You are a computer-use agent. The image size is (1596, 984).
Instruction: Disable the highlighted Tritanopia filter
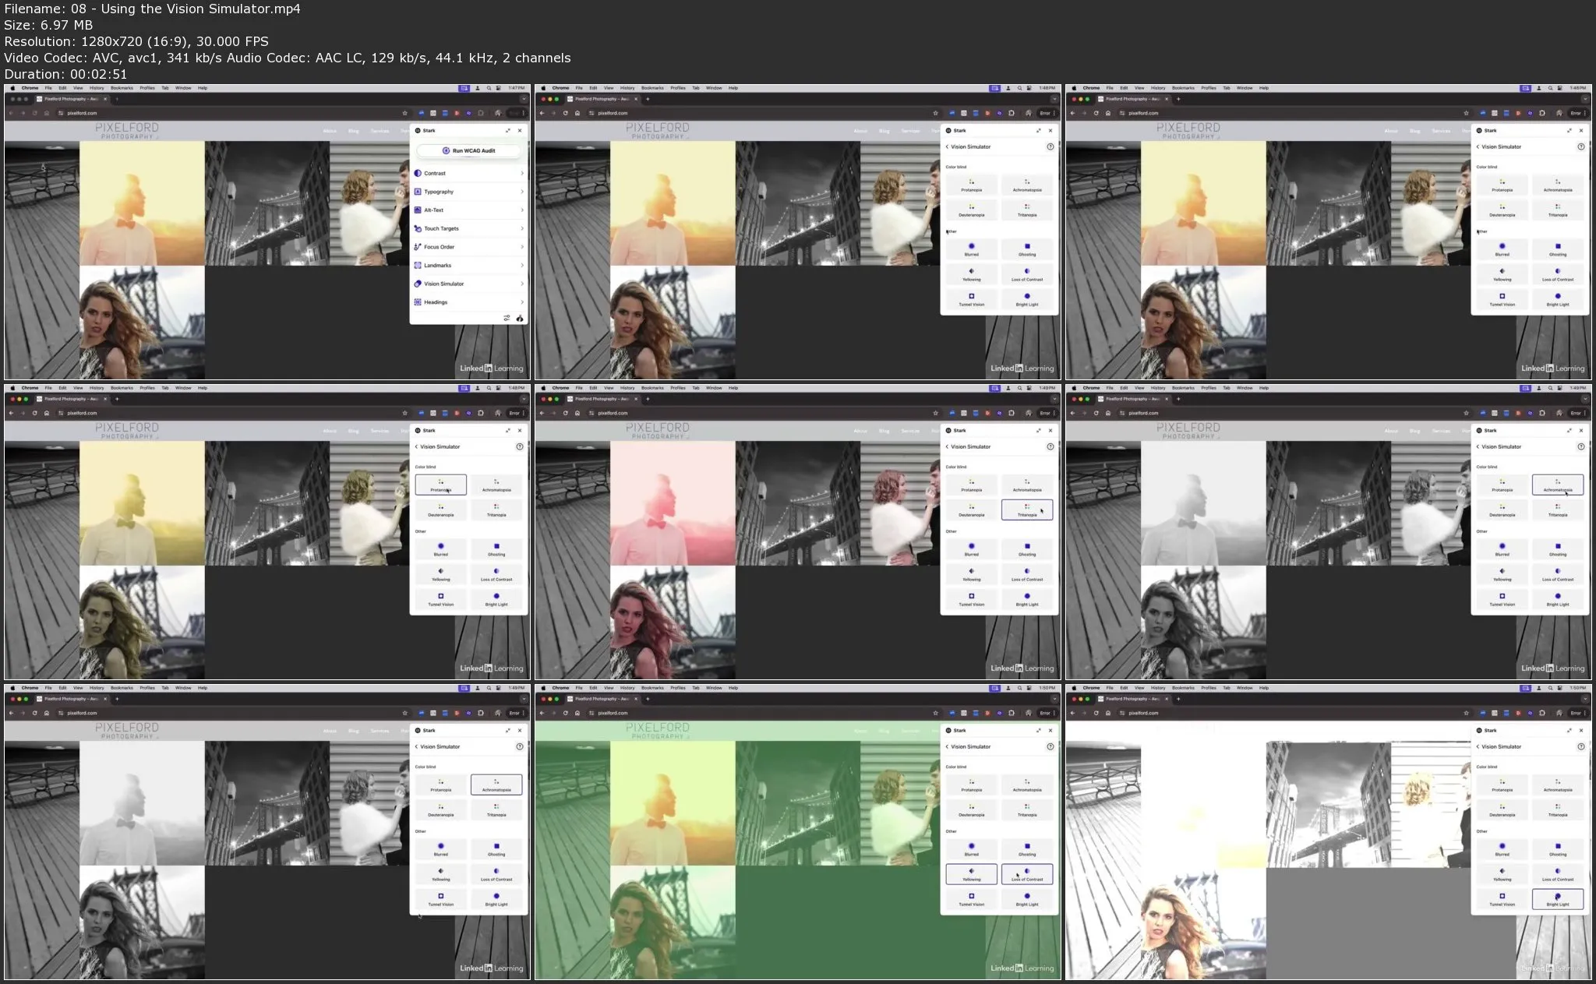[1026, 510]
